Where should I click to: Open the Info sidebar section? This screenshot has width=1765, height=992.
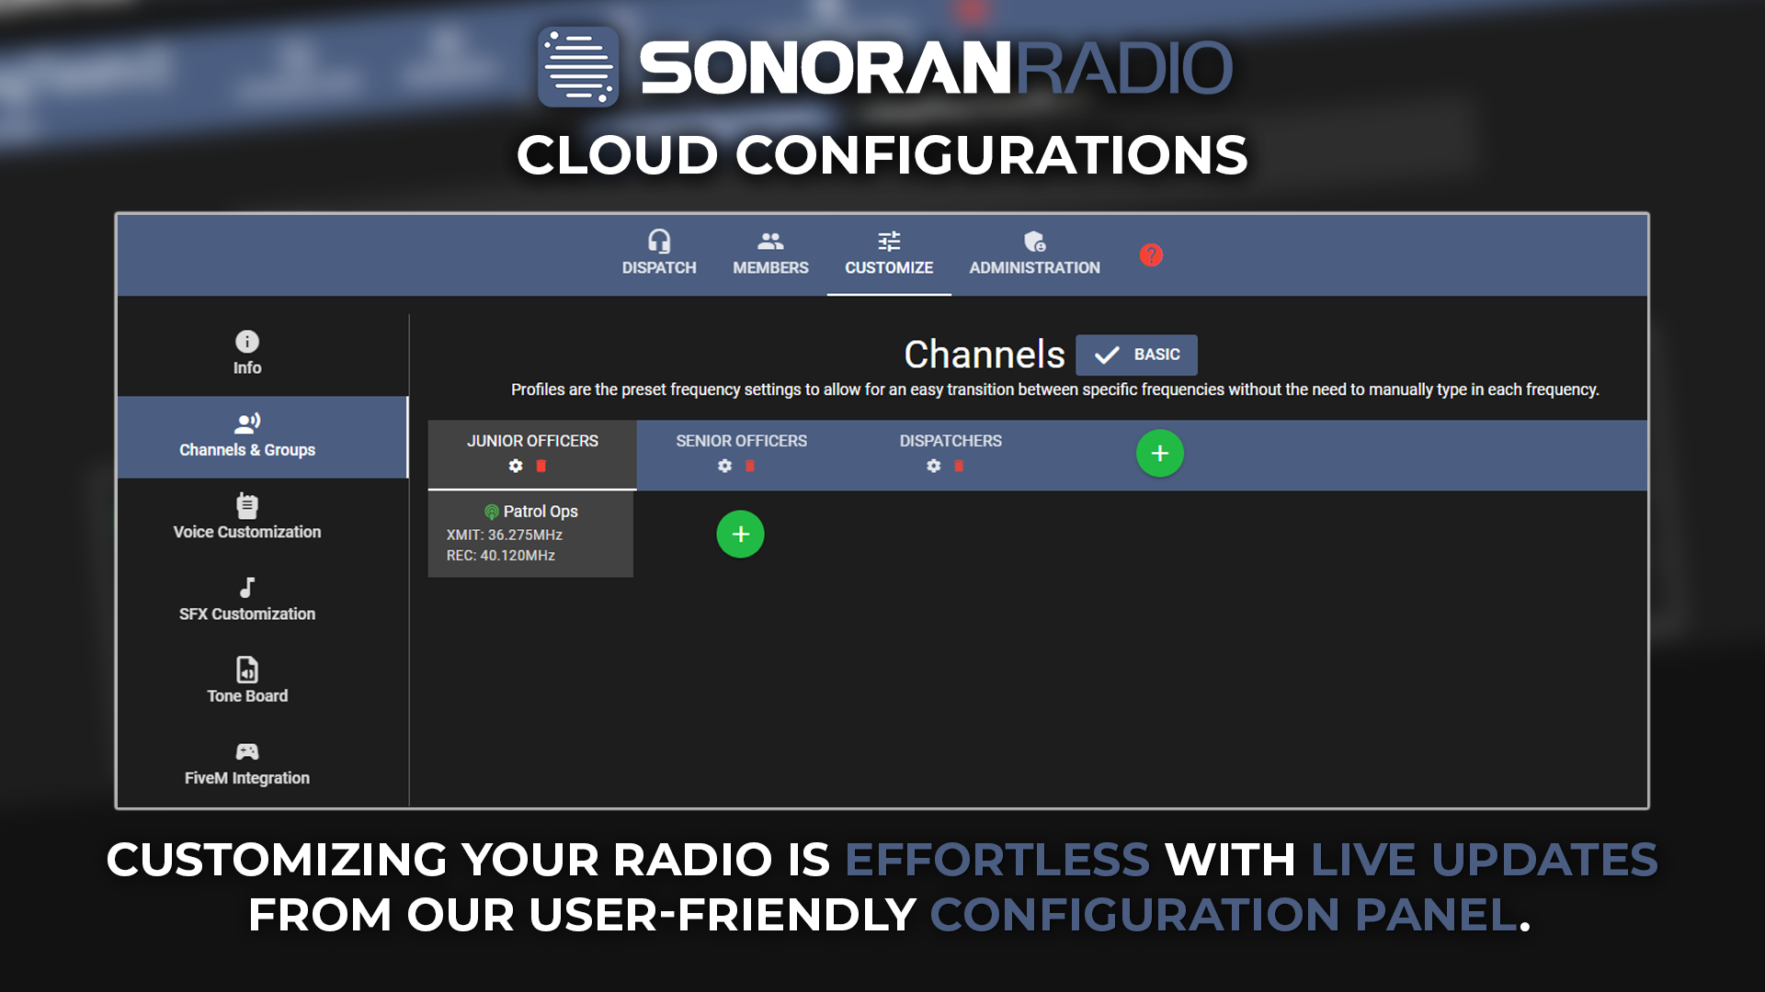[x=247, y=354]
